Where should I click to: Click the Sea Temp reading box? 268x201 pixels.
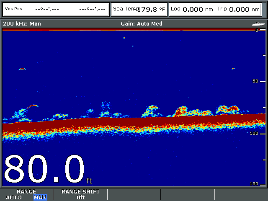(139, 9)
